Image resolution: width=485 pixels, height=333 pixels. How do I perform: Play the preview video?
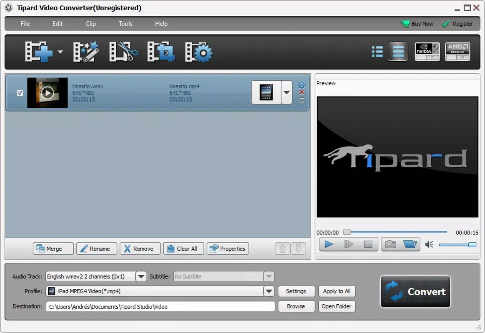tap(329, 245)
